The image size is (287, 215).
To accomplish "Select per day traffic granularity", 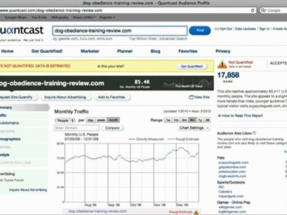I will click(x=91, y=120).
